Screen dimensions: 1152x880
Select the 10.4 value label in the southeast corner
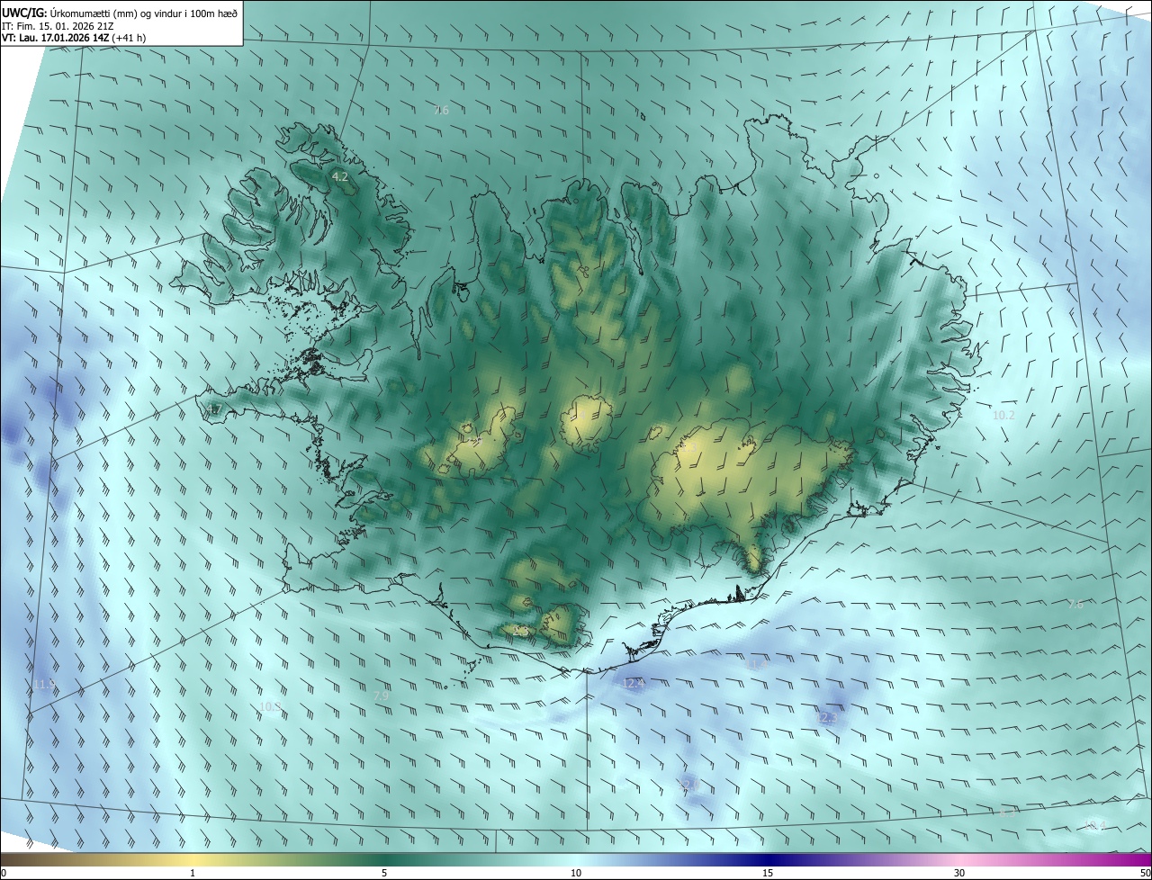[1095, 826]
